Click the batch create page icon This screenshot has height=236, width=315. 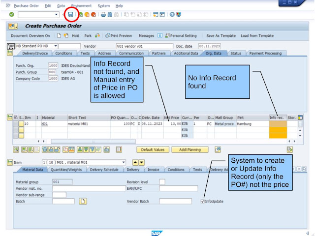[83, 201]
